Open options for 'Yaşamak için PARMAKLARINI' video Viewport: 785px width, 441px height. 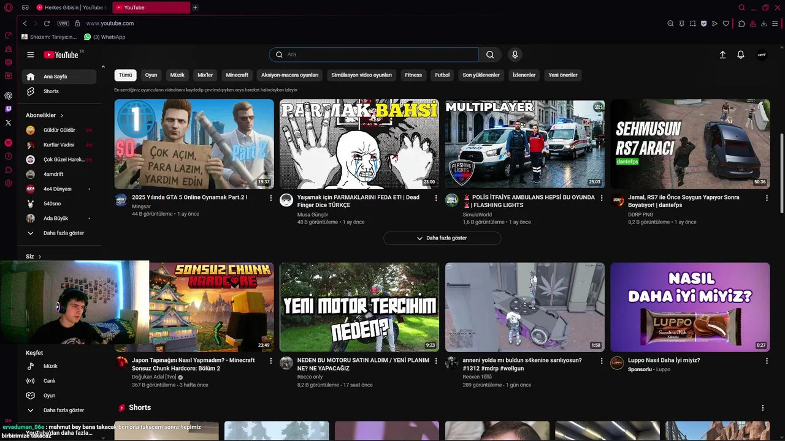pyautogui.click(x=436, y=198)
